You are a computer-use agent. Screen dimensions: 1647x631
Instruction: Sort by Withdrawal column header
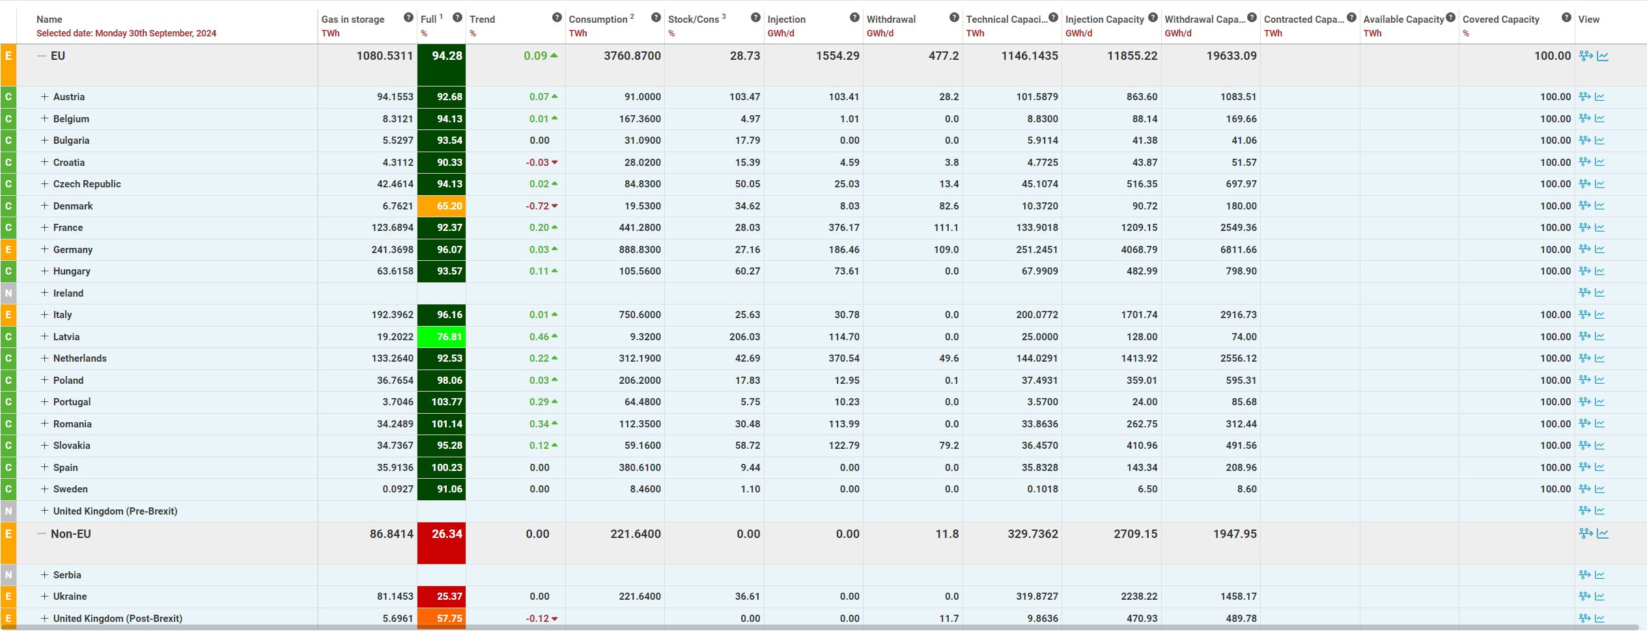pyautogui.click(x=891, y=20)
